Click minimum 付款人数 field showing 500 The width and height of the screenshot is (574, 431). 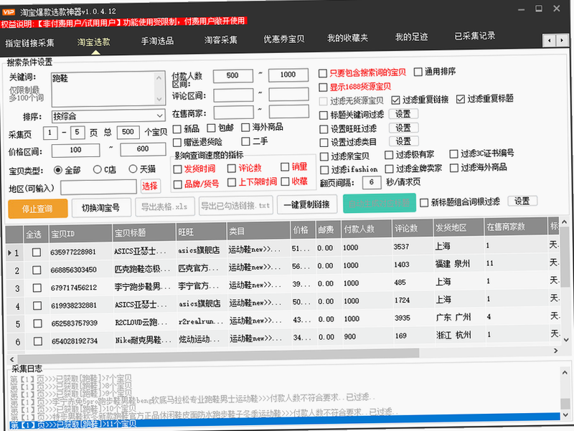tap(232, 76)
